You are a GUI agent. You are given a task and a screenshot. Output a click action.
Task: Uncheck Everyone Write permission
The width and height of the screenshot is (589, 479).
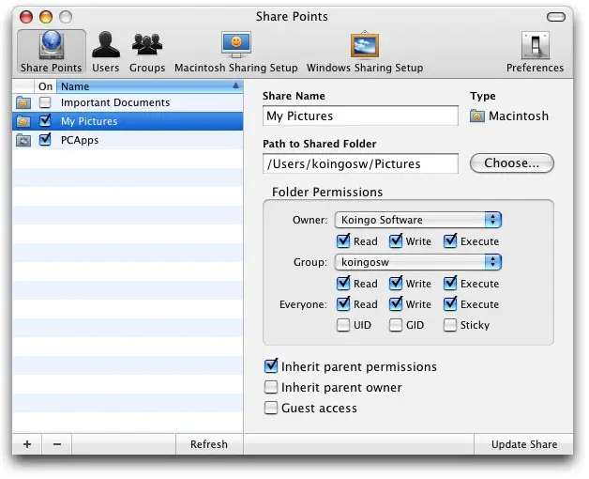(396, 303)
